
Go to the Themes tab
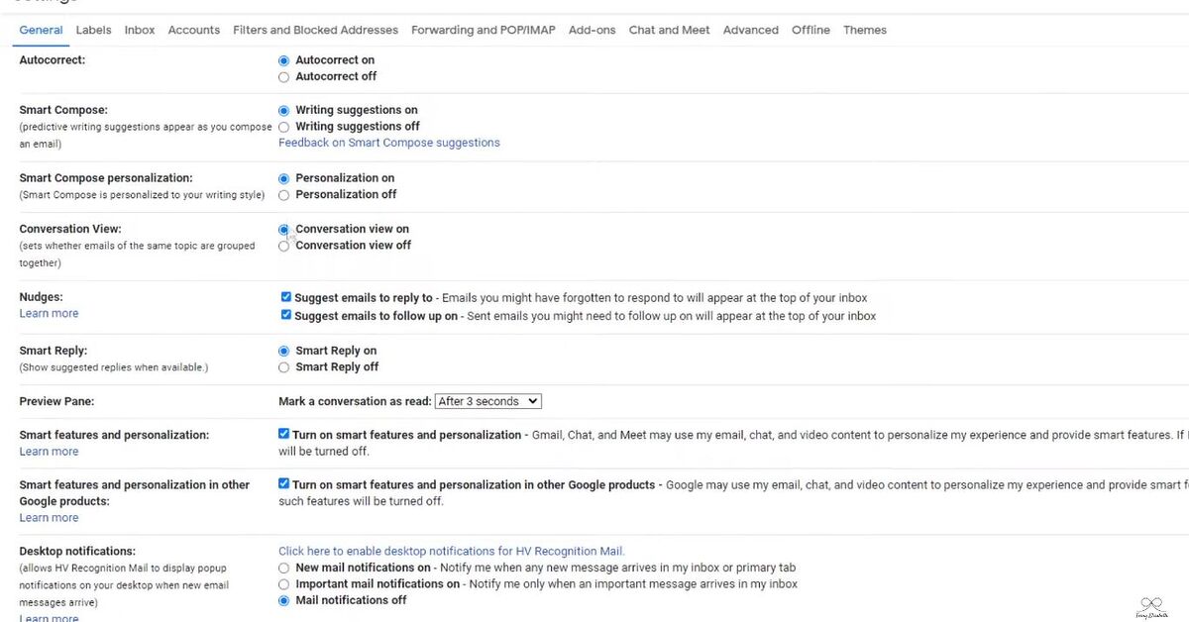864,30
